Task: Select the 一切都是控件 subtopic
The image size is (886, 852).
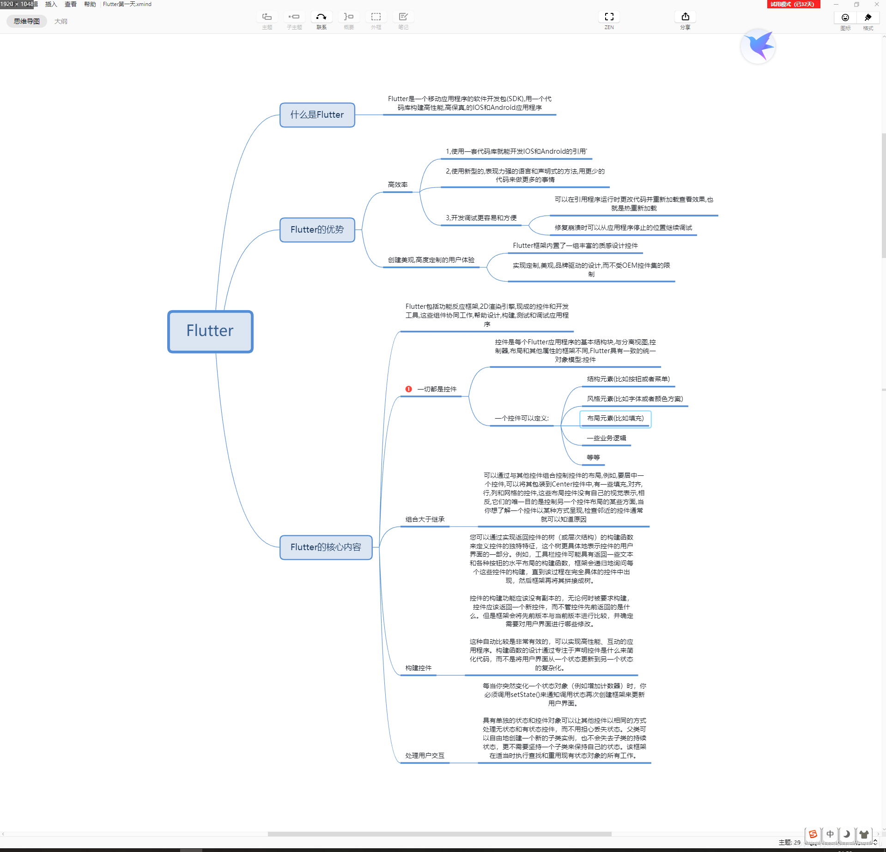Action: coord(437,389)
